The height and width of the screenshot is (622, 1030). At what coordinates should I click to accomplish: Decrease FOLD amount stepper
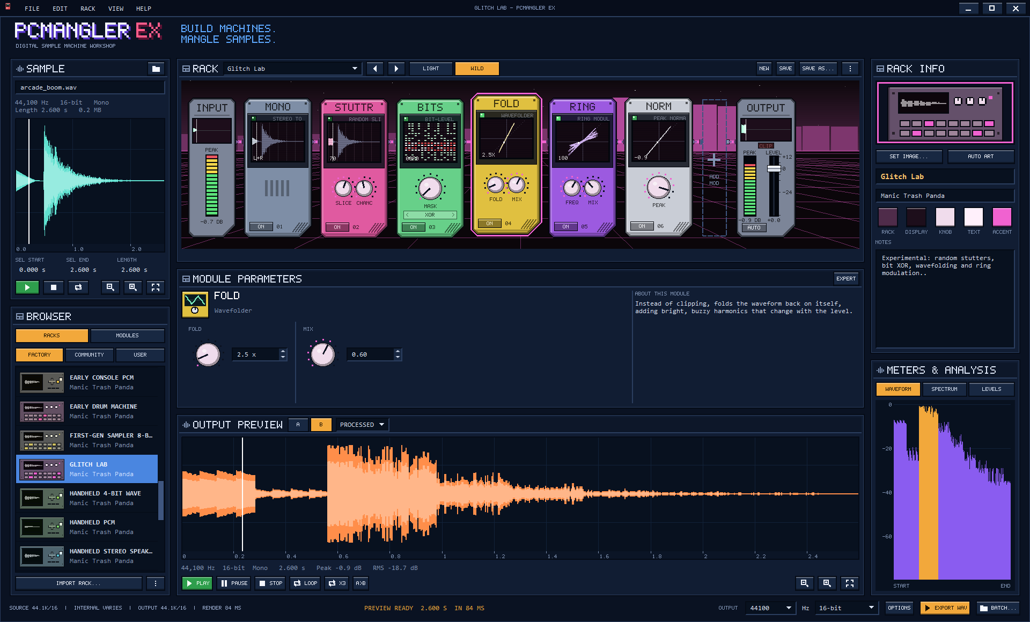coord(283,358)
